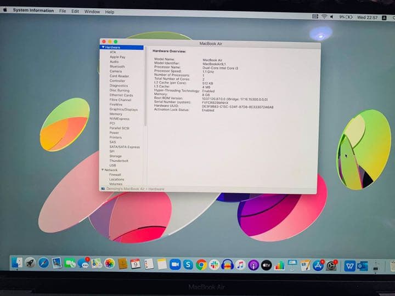Click the volume icon in menu bar
The image size is (395, 296).
point(332,17)
